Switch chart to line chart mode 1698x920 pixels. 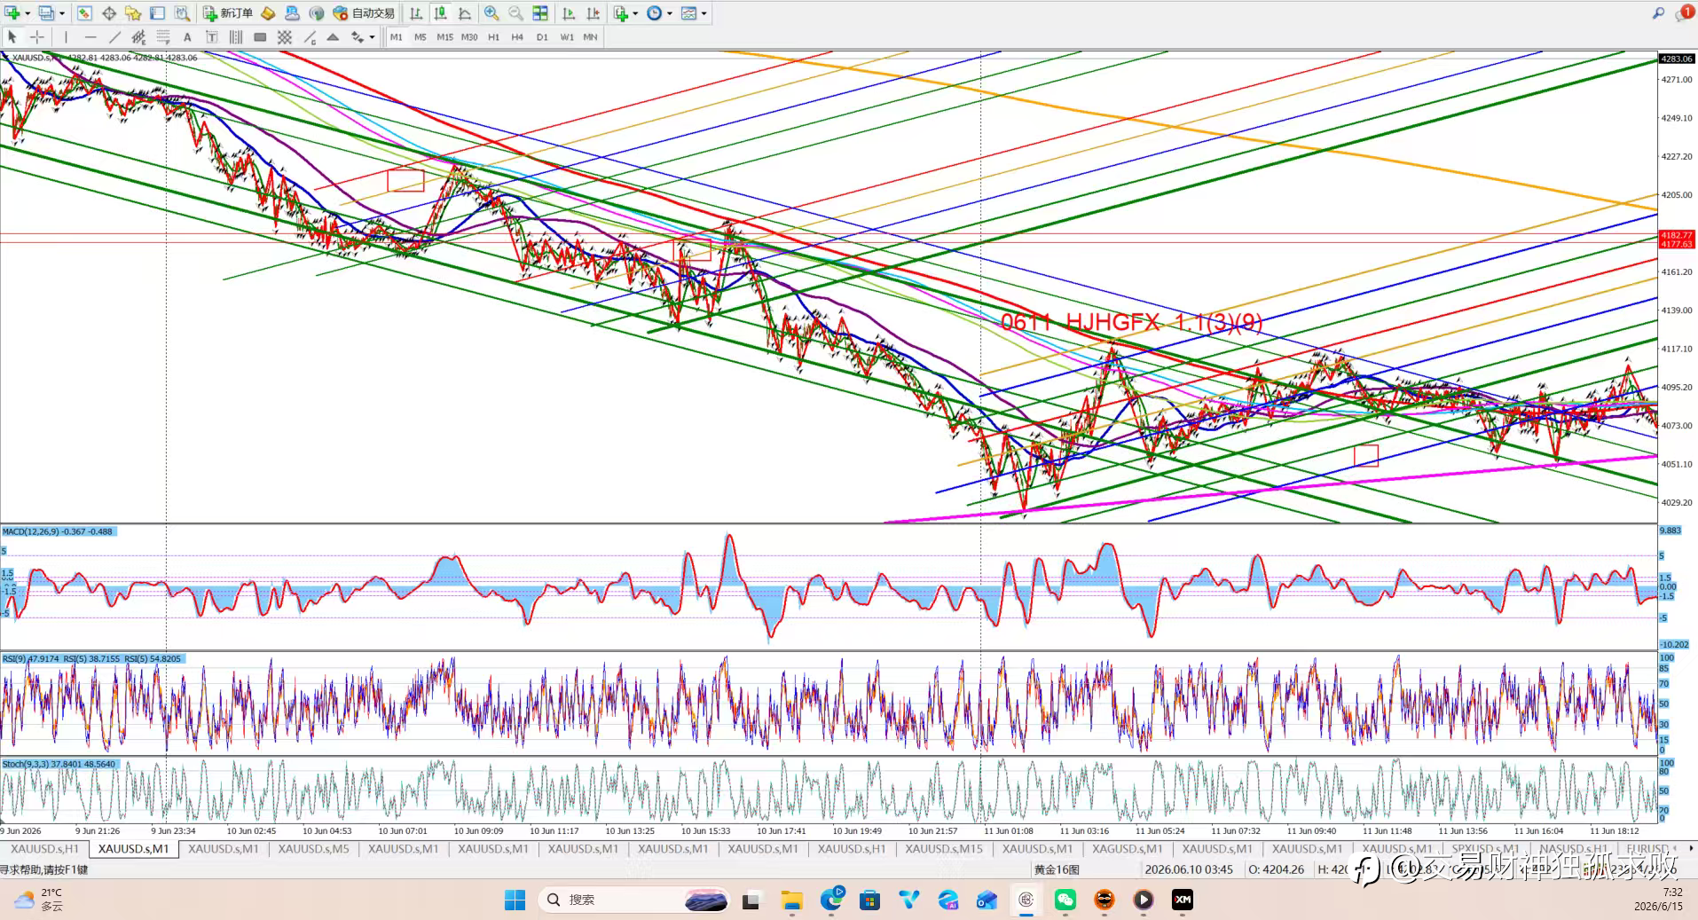(465, 13)
